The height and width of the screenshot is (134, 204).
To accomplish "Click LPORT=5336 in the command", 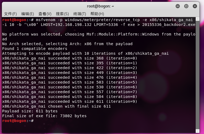I will pos(106,25).
